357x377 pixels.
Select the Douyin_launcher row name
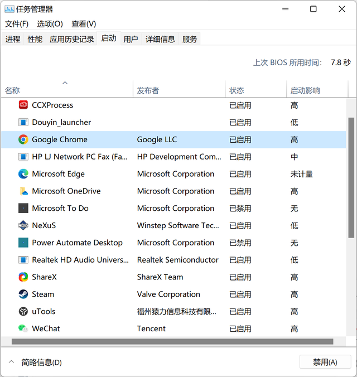[61, 122]
